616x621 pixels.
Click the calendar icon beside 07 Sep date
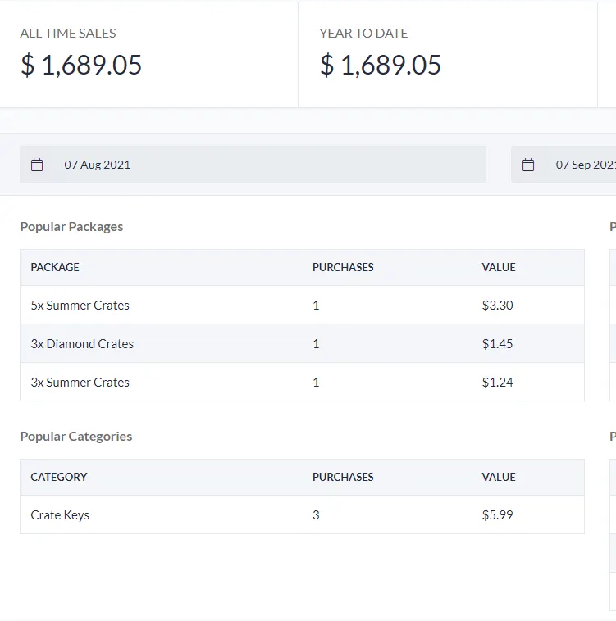click(x=528, y=165)
